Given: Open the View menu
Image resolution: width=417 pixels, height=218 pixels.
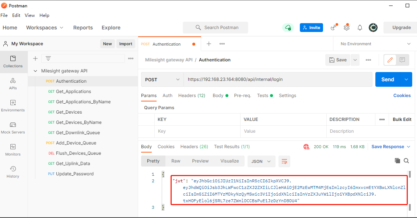Looking at the screenshot, I should (30, 15).
